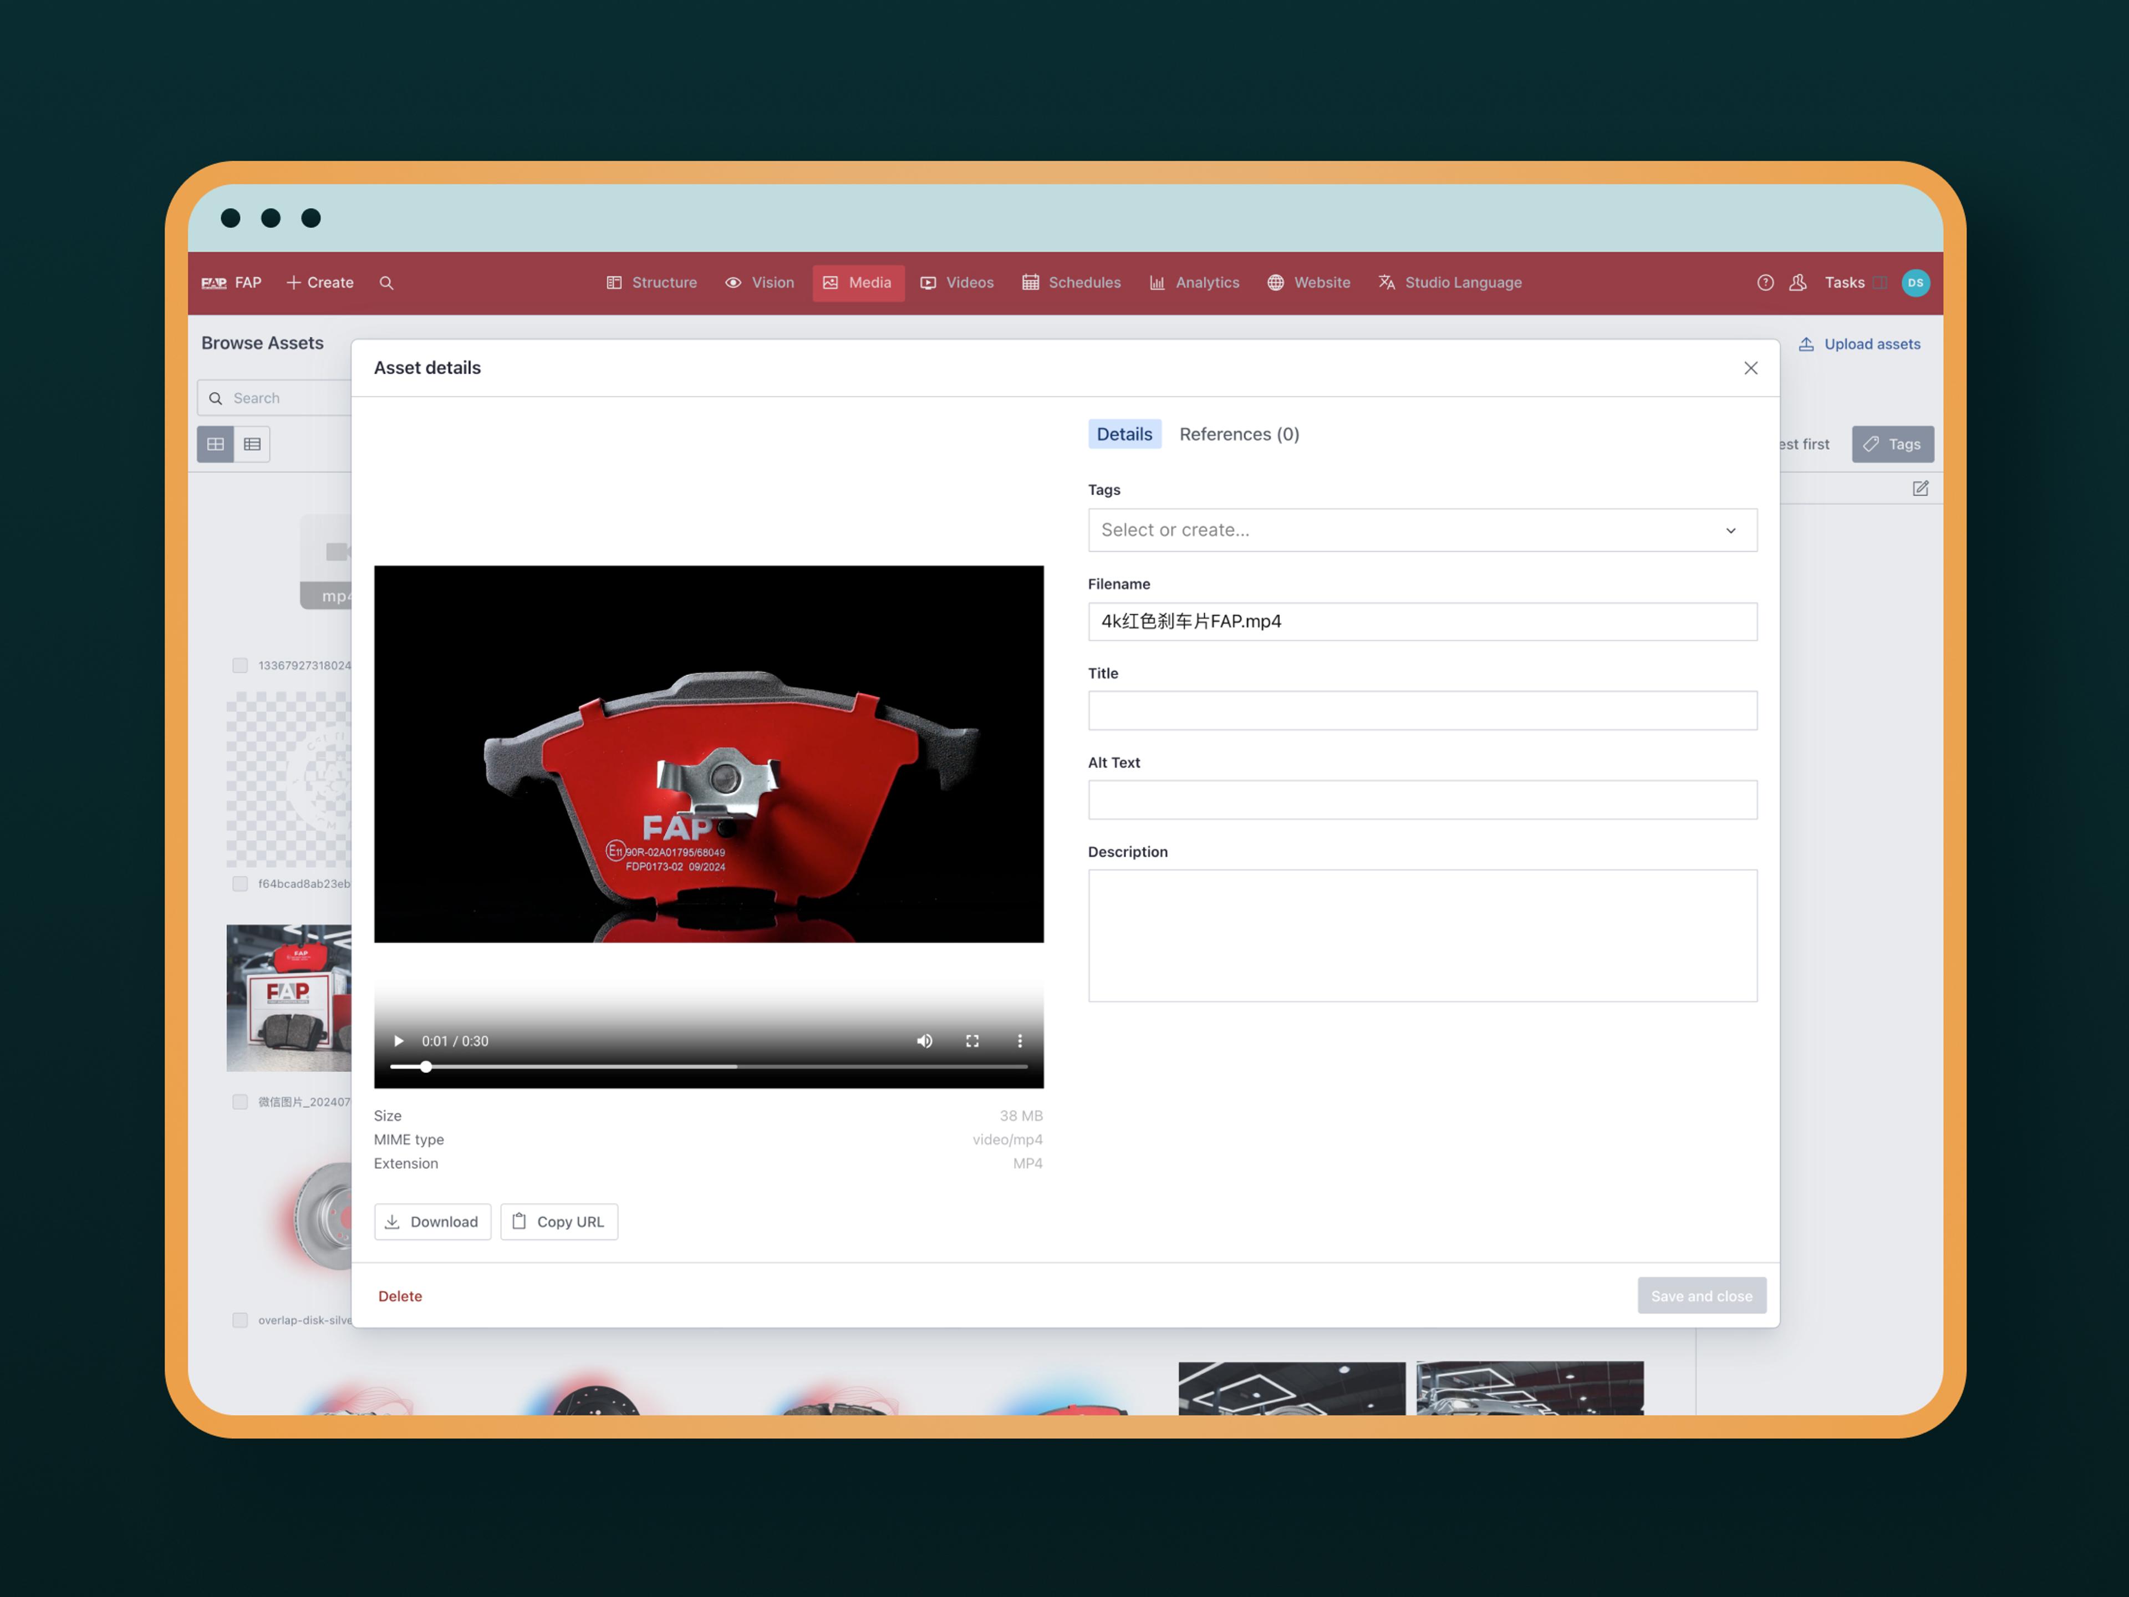Play the brake pad video
The width and height of the screenshot is (2129, 1597).
pyautogui.click(x=399, y=1041)
